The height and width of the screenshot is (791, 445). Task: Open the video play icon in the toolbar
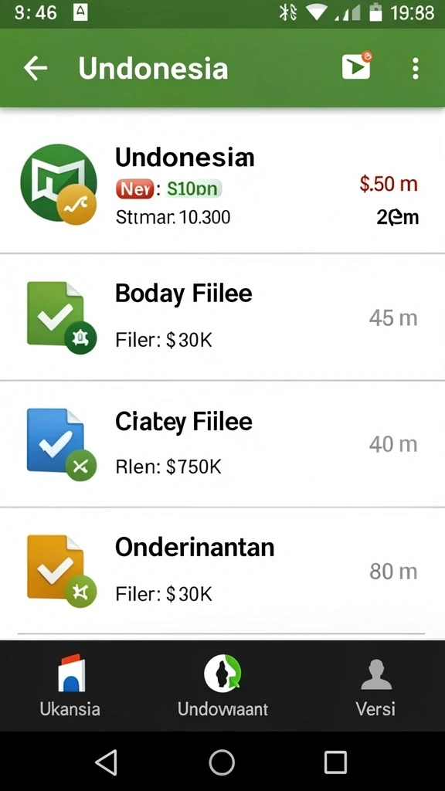[357, 66]
